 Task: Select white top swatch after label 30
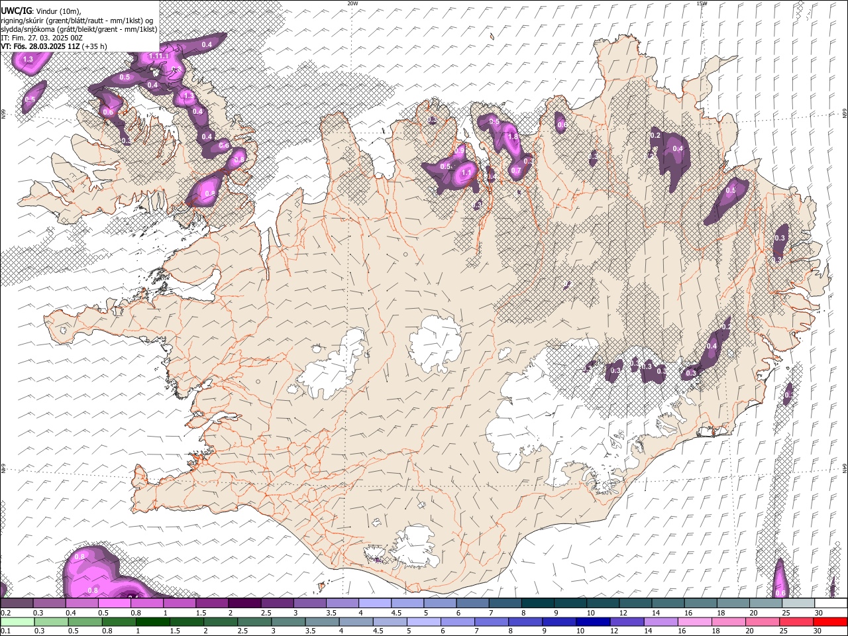tap(830, 603)
